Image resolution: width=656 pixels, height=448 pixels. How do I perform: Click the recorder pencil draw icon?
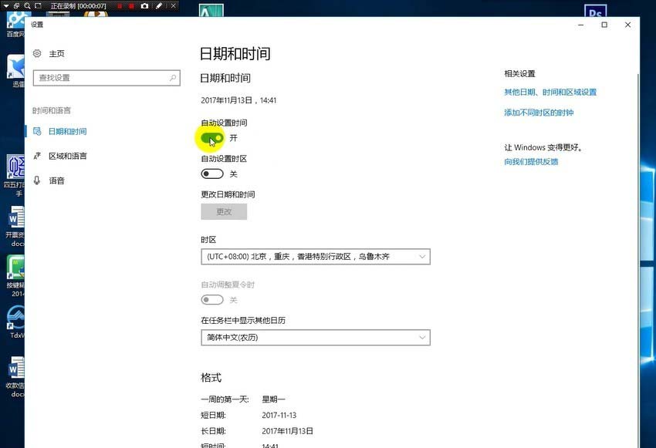[159, 6]
